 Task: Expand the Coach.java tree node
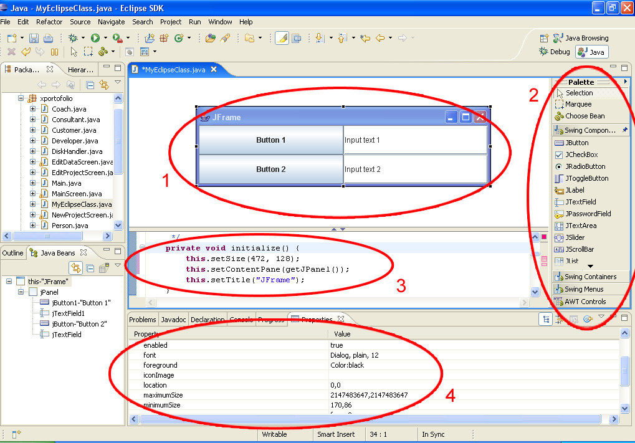[x=33, y=109]
